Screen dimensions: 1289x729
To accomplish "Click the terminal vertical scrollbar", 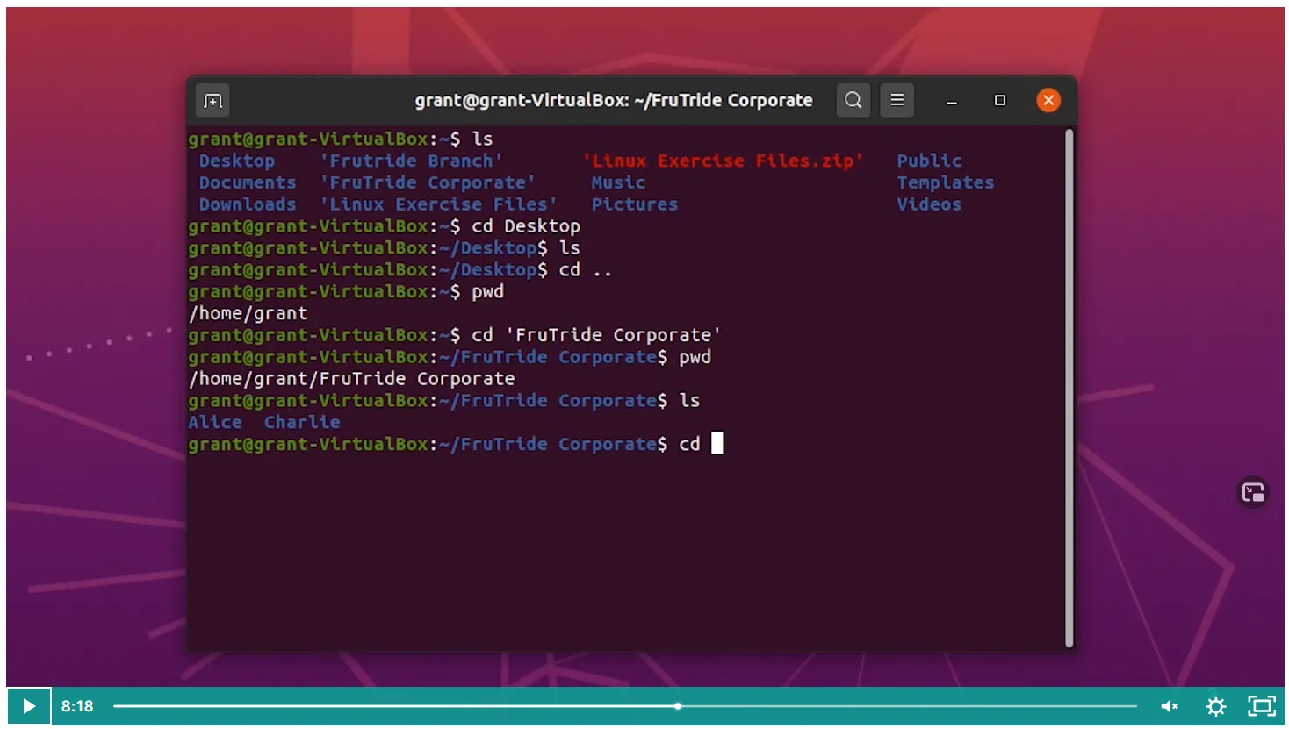I will pos(1069,389).
